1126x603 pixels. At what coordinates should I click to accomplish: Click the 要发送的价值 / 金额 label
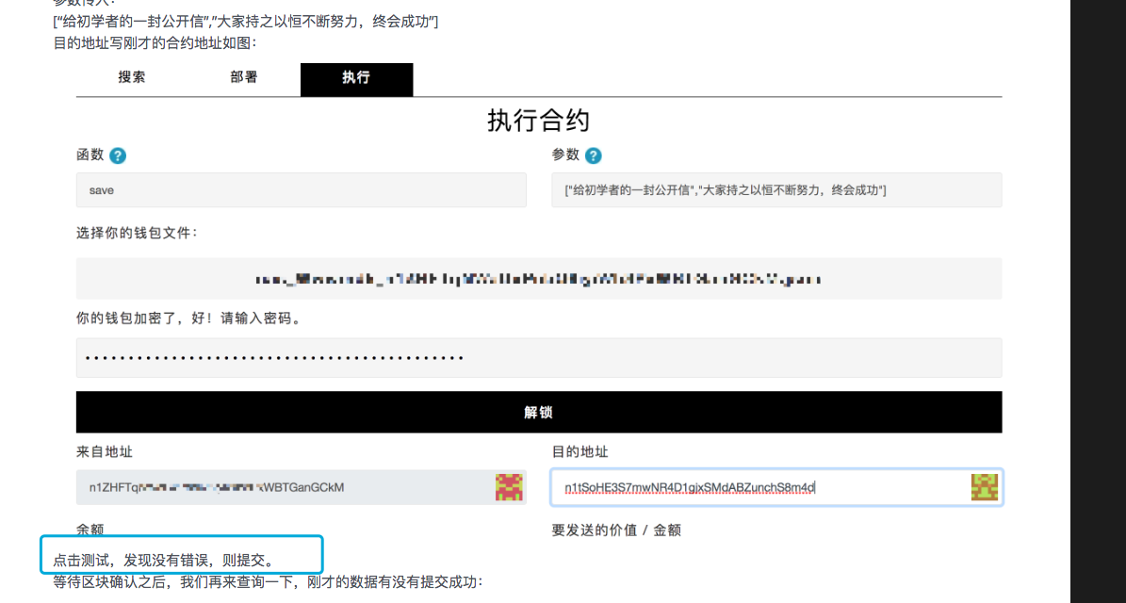[616, 530]
